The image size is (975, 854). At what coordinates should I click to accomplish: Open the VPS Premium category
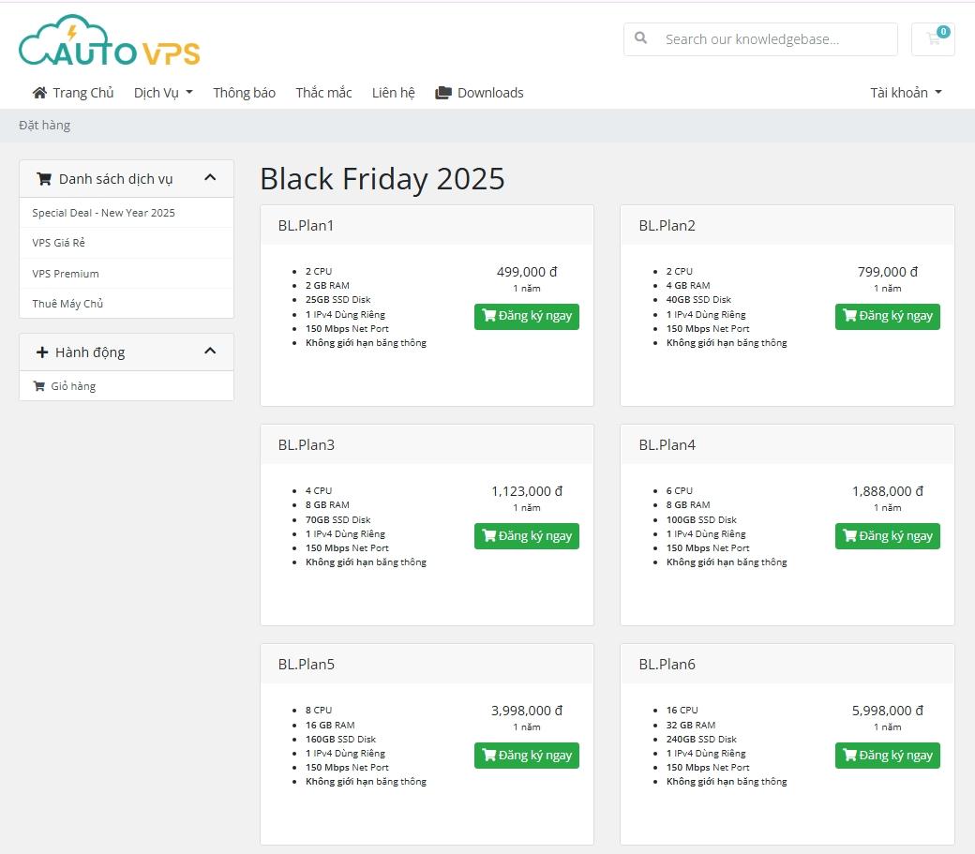[66, 274]
